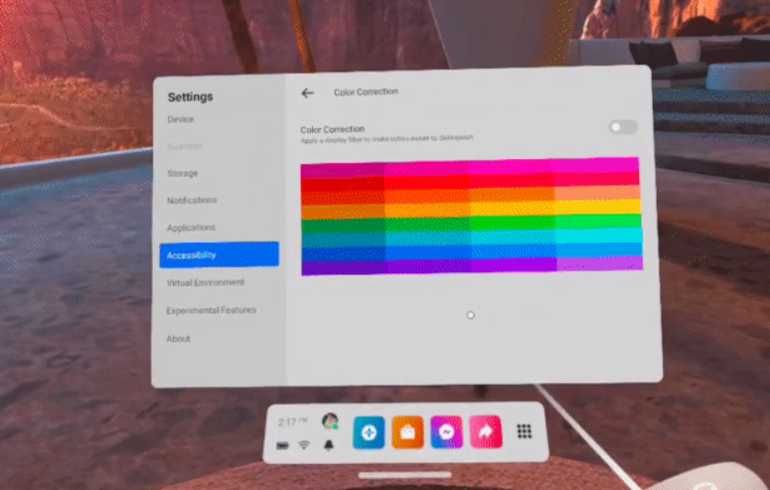Open Experimental Features settings
This screenshot has height=490, width=770.
click(x=211, y=310)
